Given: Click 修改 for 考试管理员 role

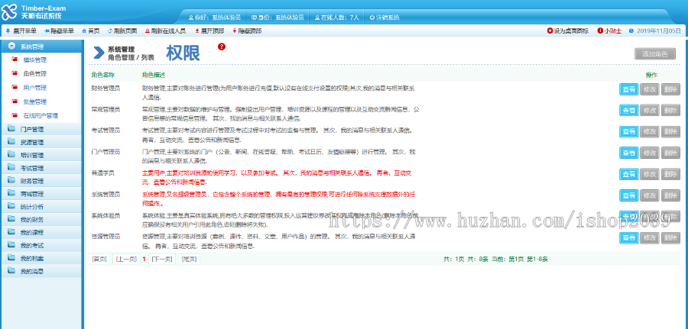Looking at the screenshot, I should [x=649, y=131].
